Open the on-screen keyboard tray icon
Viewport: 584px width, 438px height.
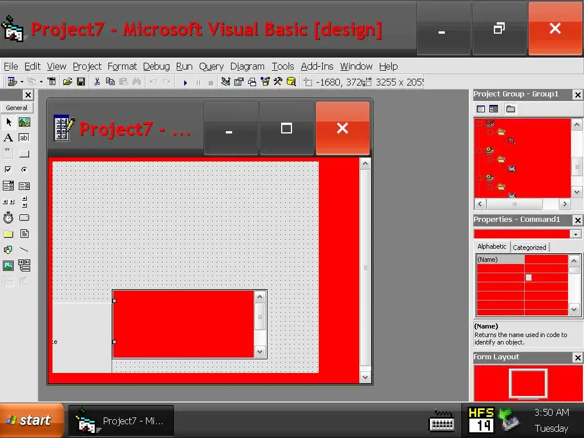tap(442, 421)
